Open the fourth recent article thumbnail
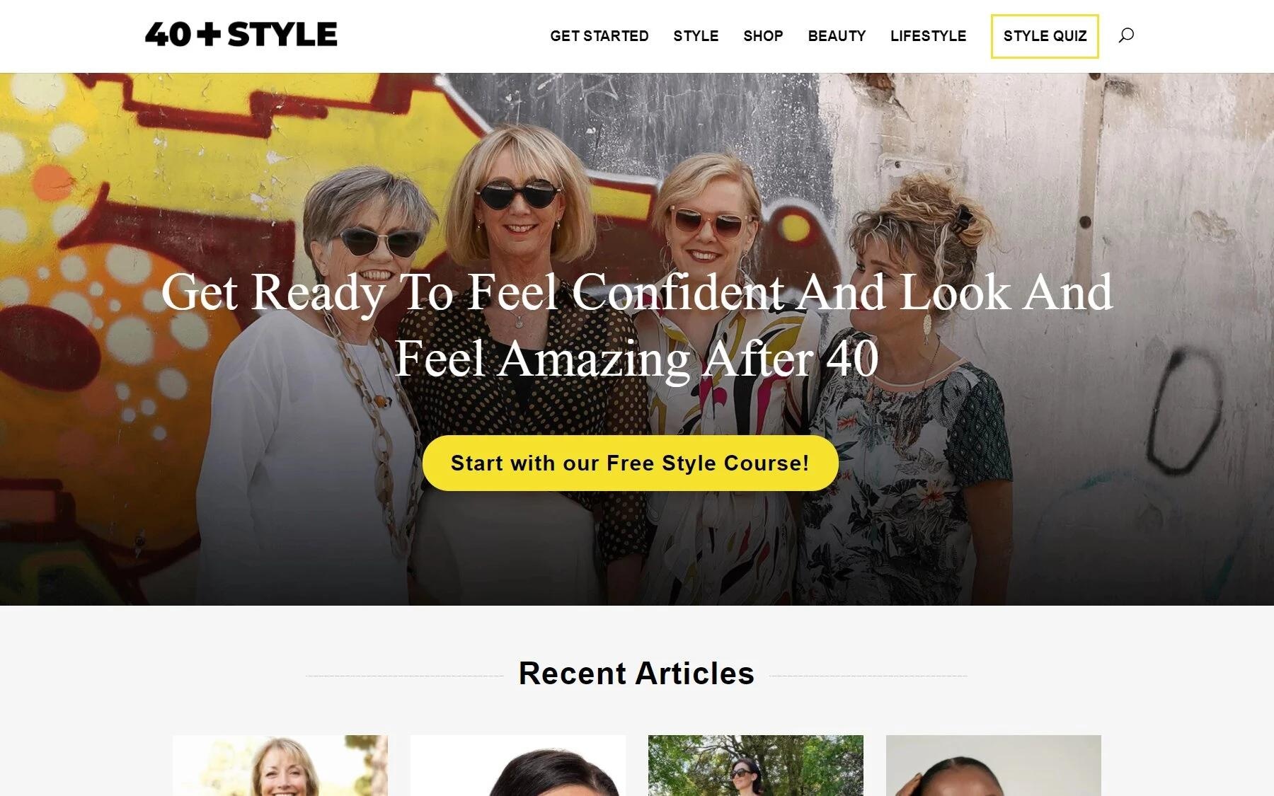 994,766
